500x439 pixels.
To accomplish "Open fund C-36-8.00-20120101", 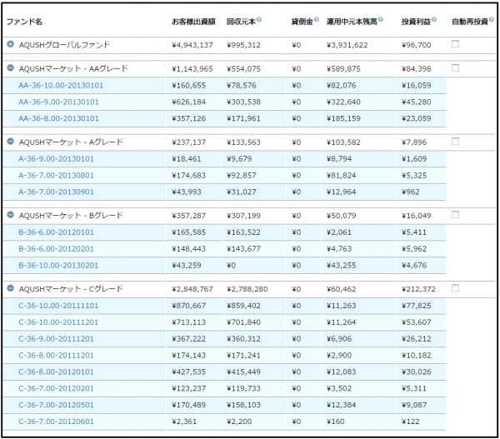I will pyautogui.click(x=57, y=372).
